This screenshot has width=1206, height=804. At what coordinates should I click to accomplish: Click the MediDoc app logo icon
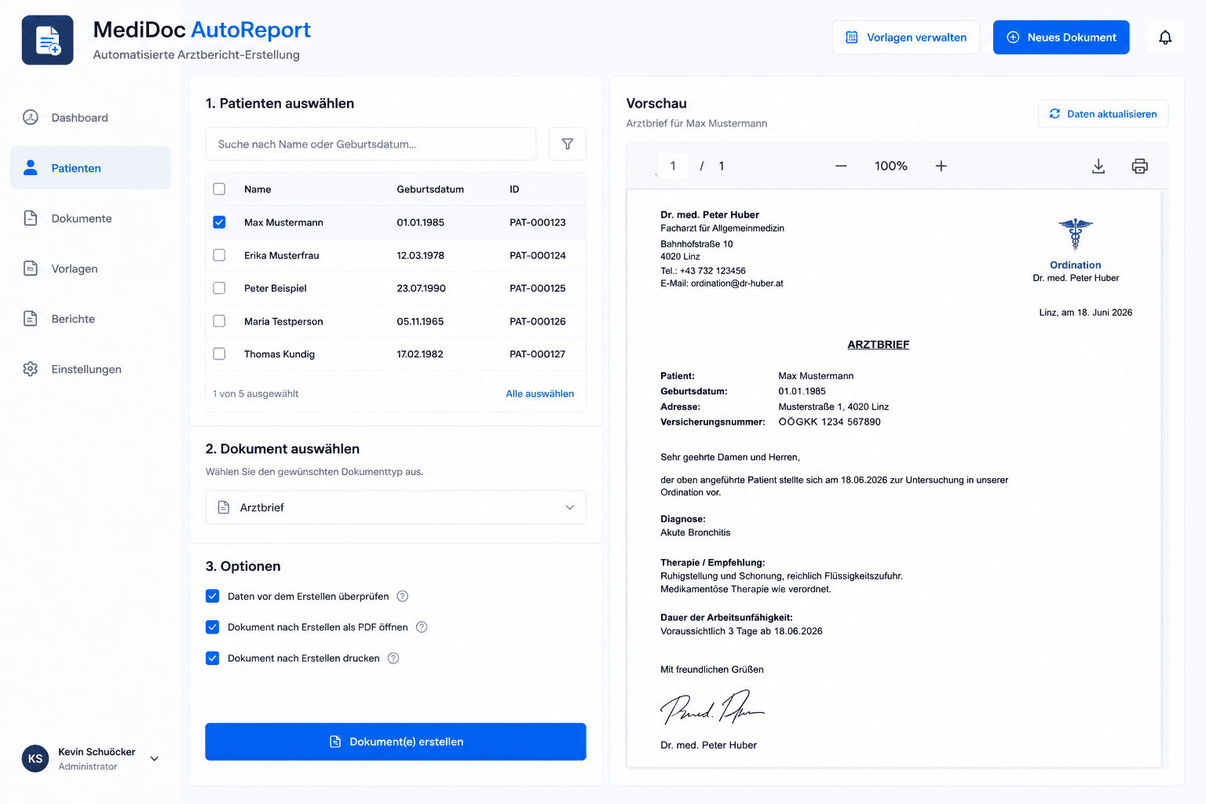[x=47, y=40]
